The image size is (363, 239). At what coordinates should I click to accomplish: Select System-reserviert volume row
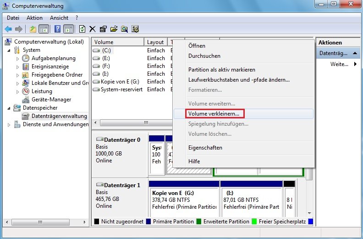[x=121, y=89]
